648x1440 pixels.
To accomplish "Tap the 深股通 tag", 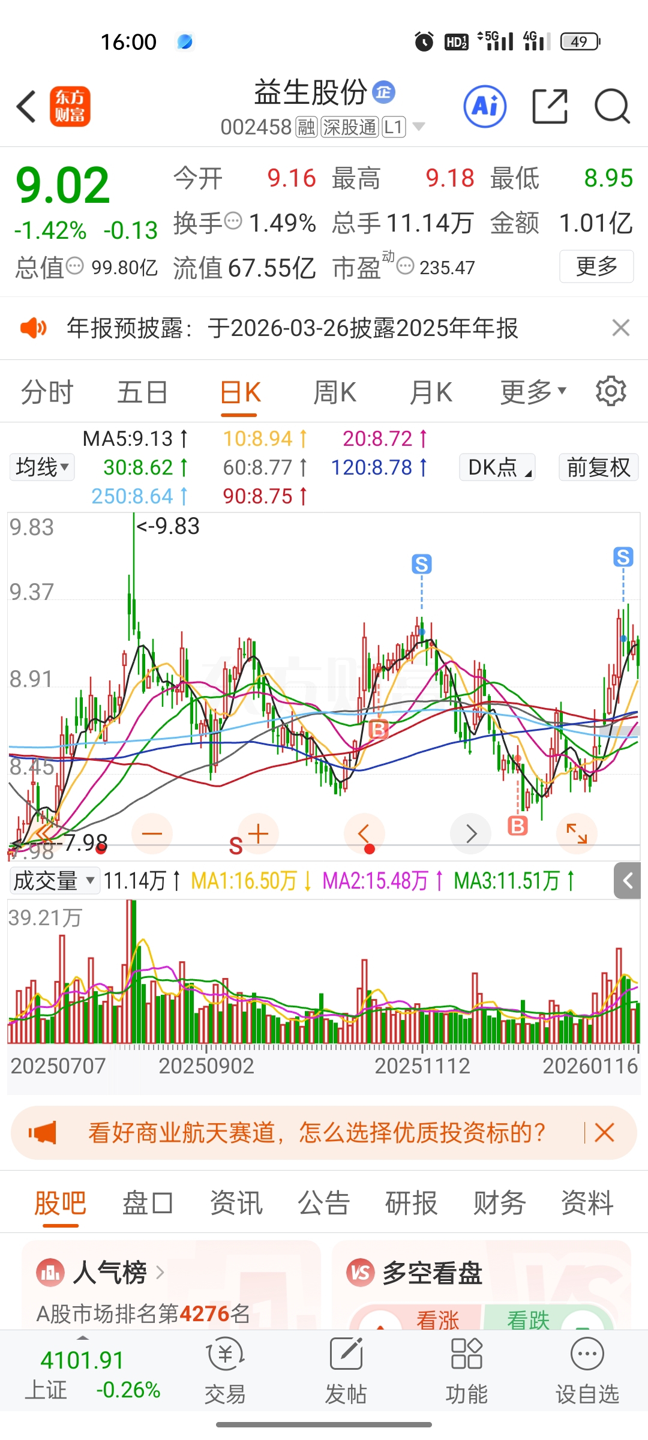I will 350,127.
